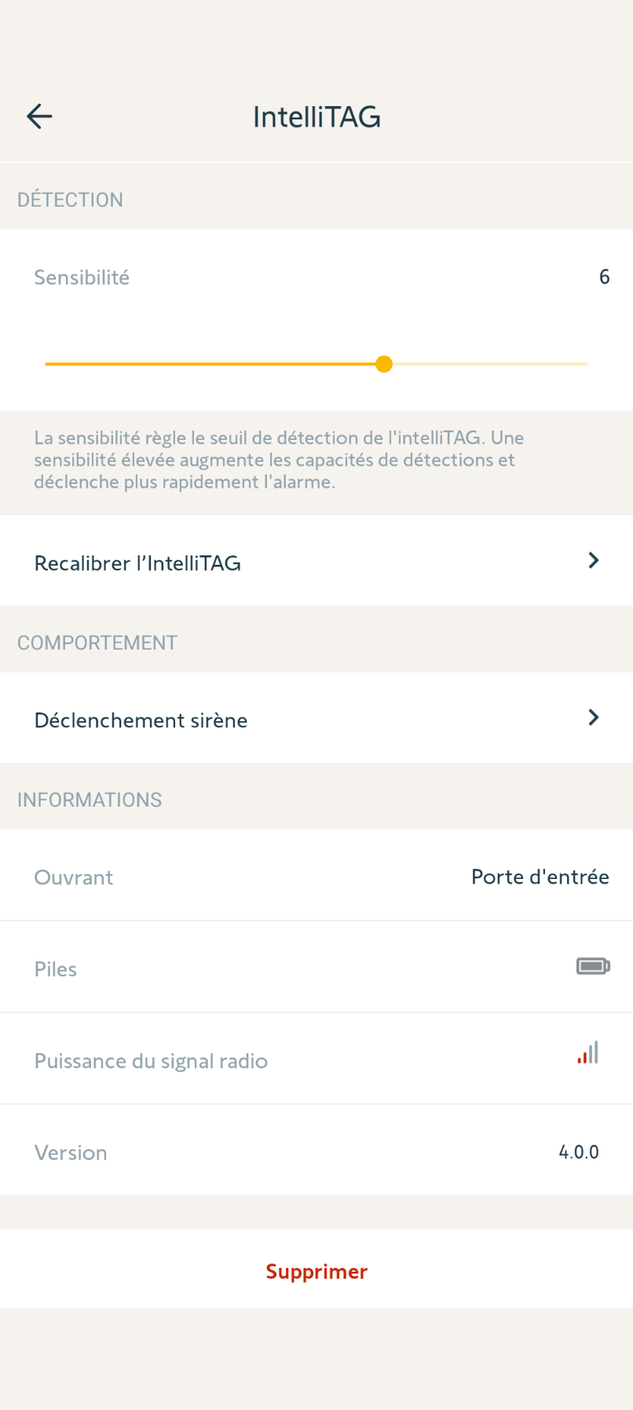The image size is (633, 1410).
Task: Click the Sensibilité slider handle
Action: [x=384, y=364]
